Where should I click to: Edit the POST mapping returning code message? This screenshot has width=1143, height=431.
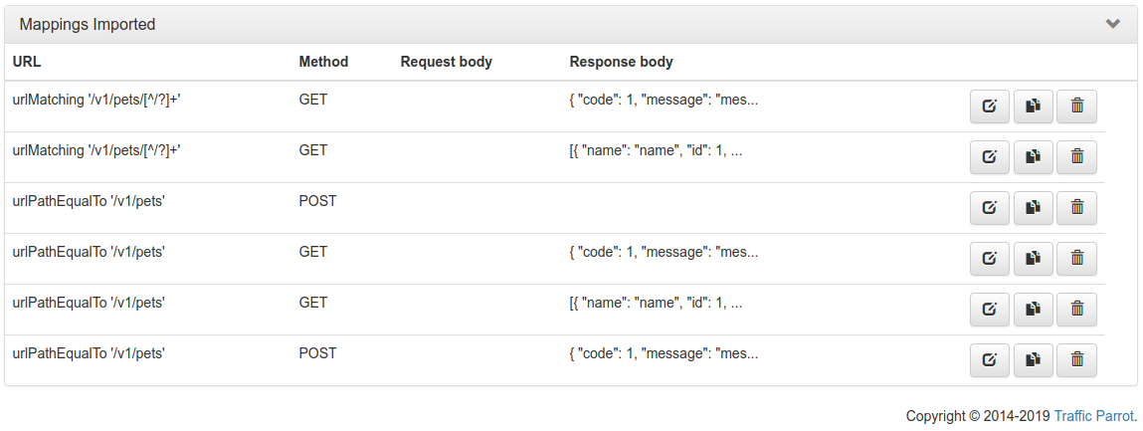(x=990, y=359)
